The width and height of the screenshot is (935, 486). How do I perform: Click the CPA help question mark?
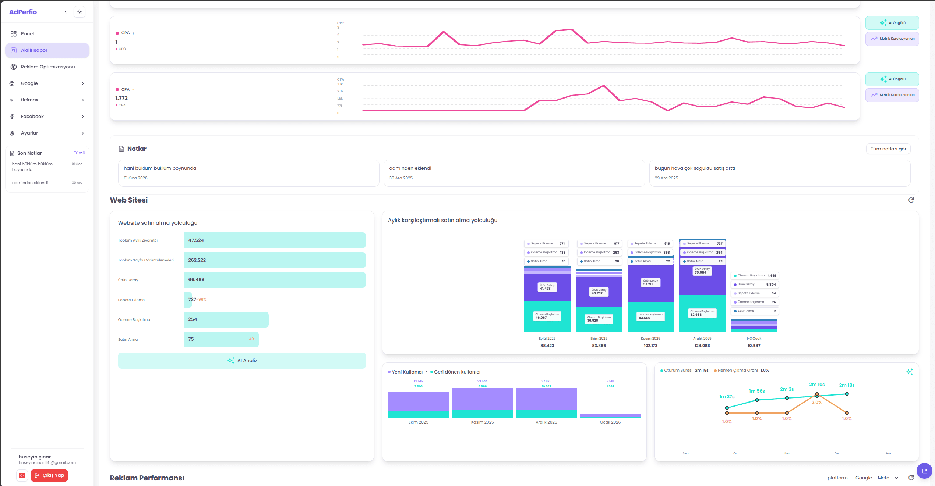pyautogui.click(x=133, y=90)
